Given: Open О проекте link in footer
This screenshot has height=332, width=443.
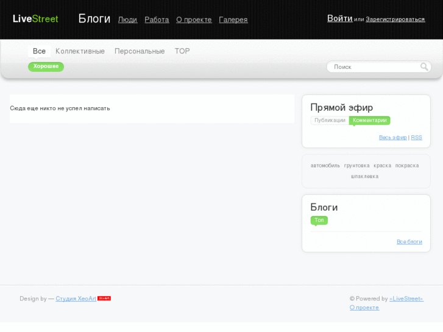Looking at the screenshot, I should pyautogui.click(x=364, y=308).
